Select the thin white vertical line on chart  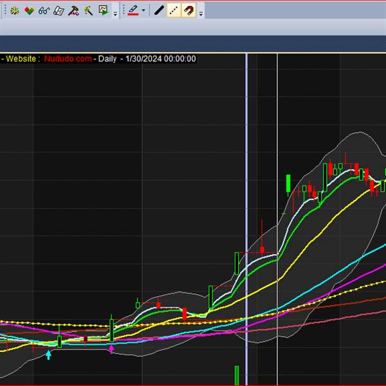pos(277,219)
